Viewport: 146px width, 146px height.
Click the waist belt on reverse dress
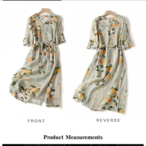click(109, 46)
